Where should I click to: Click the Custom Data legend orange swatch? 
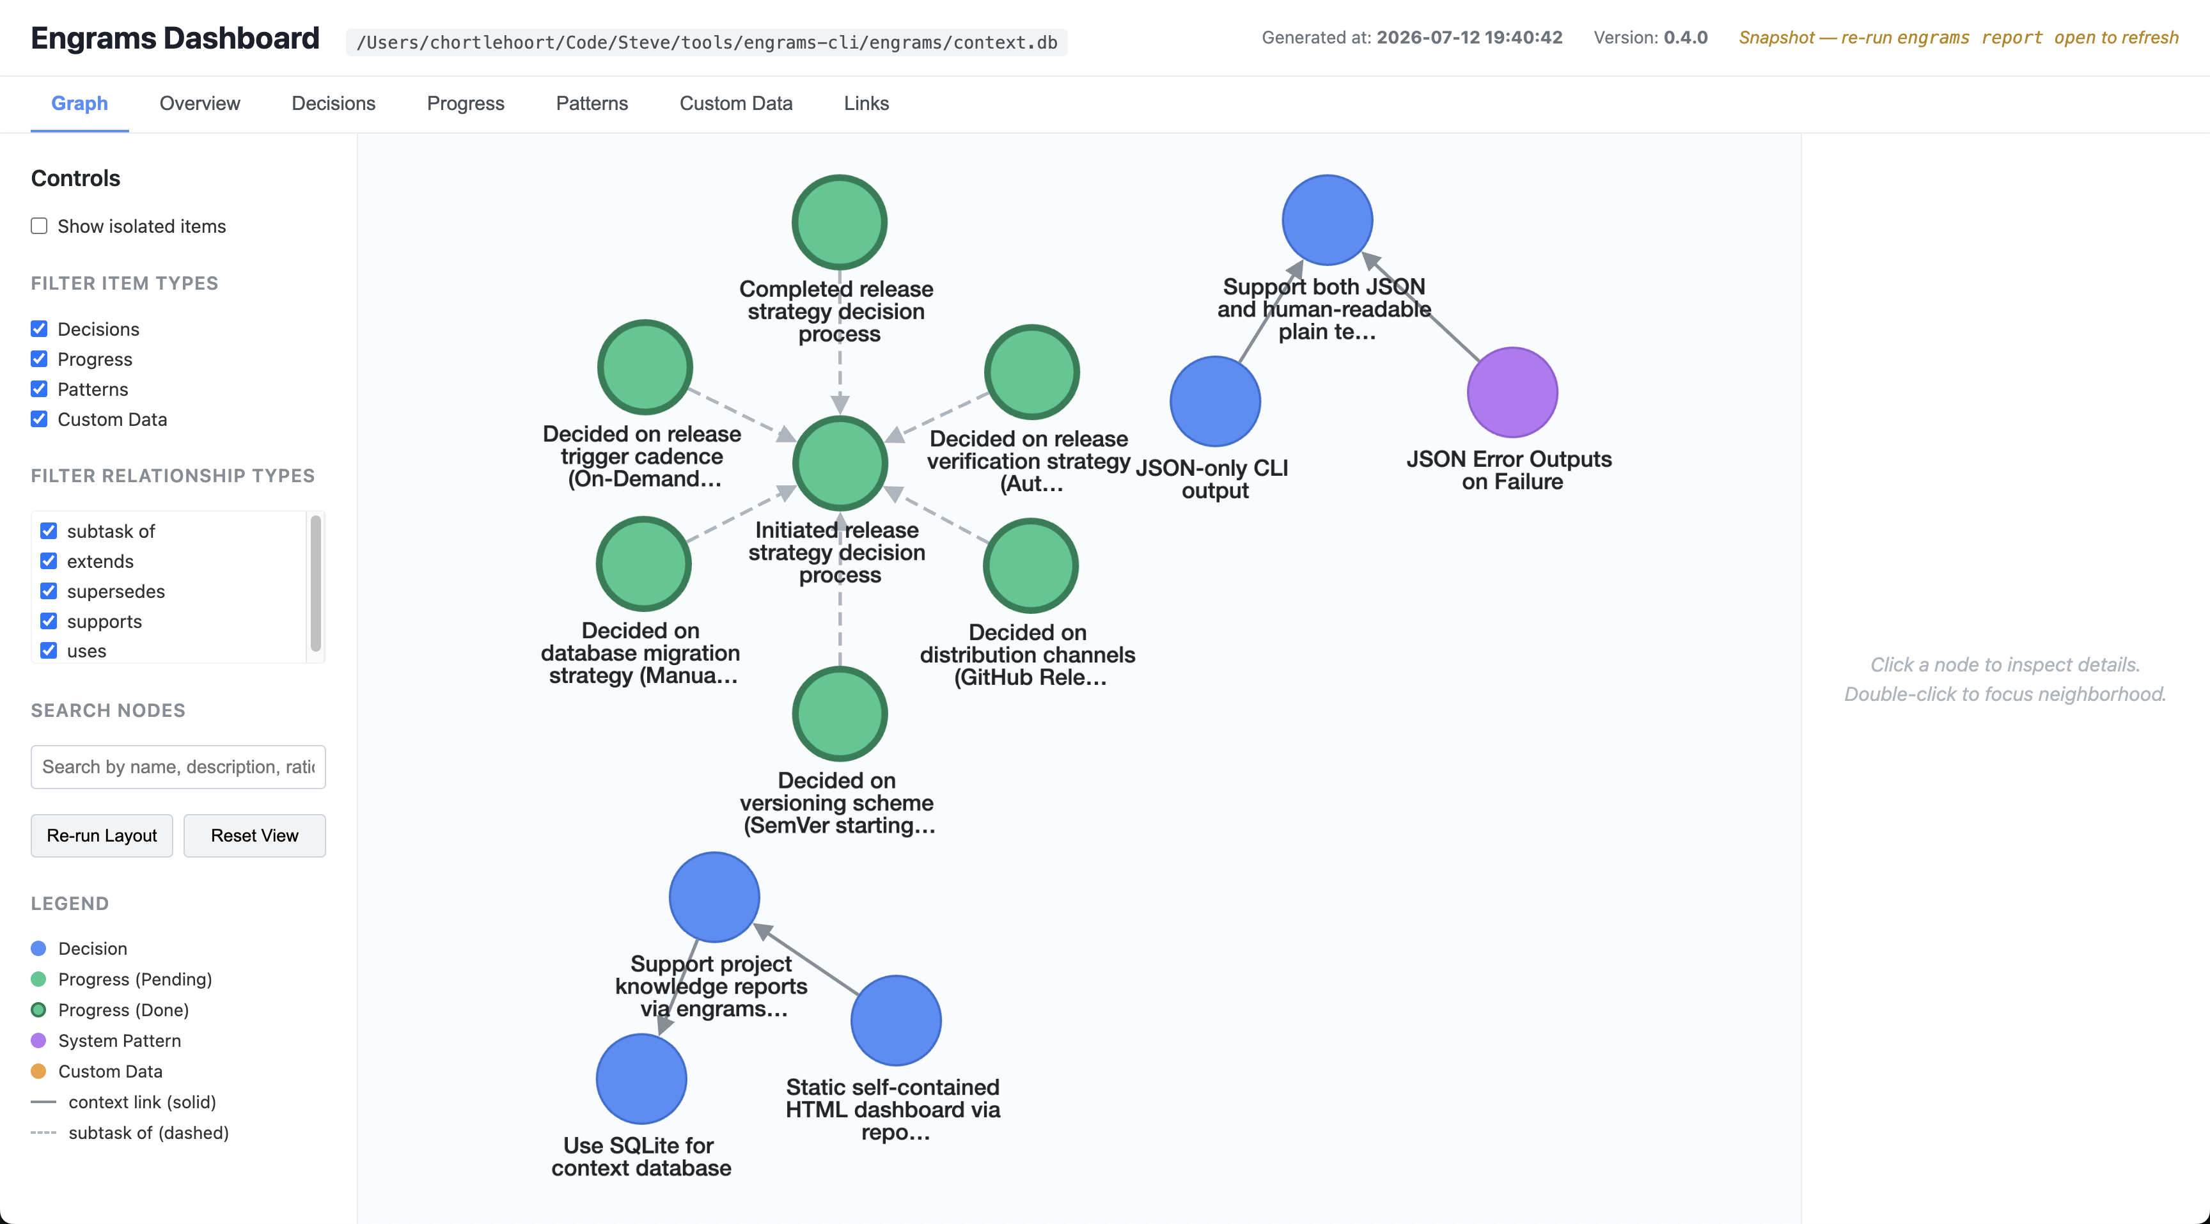point(38,1071)
